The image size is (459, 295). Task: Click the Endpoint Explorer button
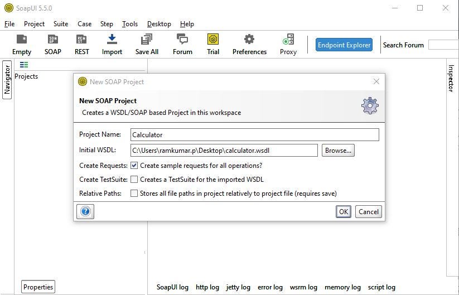[344, 45]
